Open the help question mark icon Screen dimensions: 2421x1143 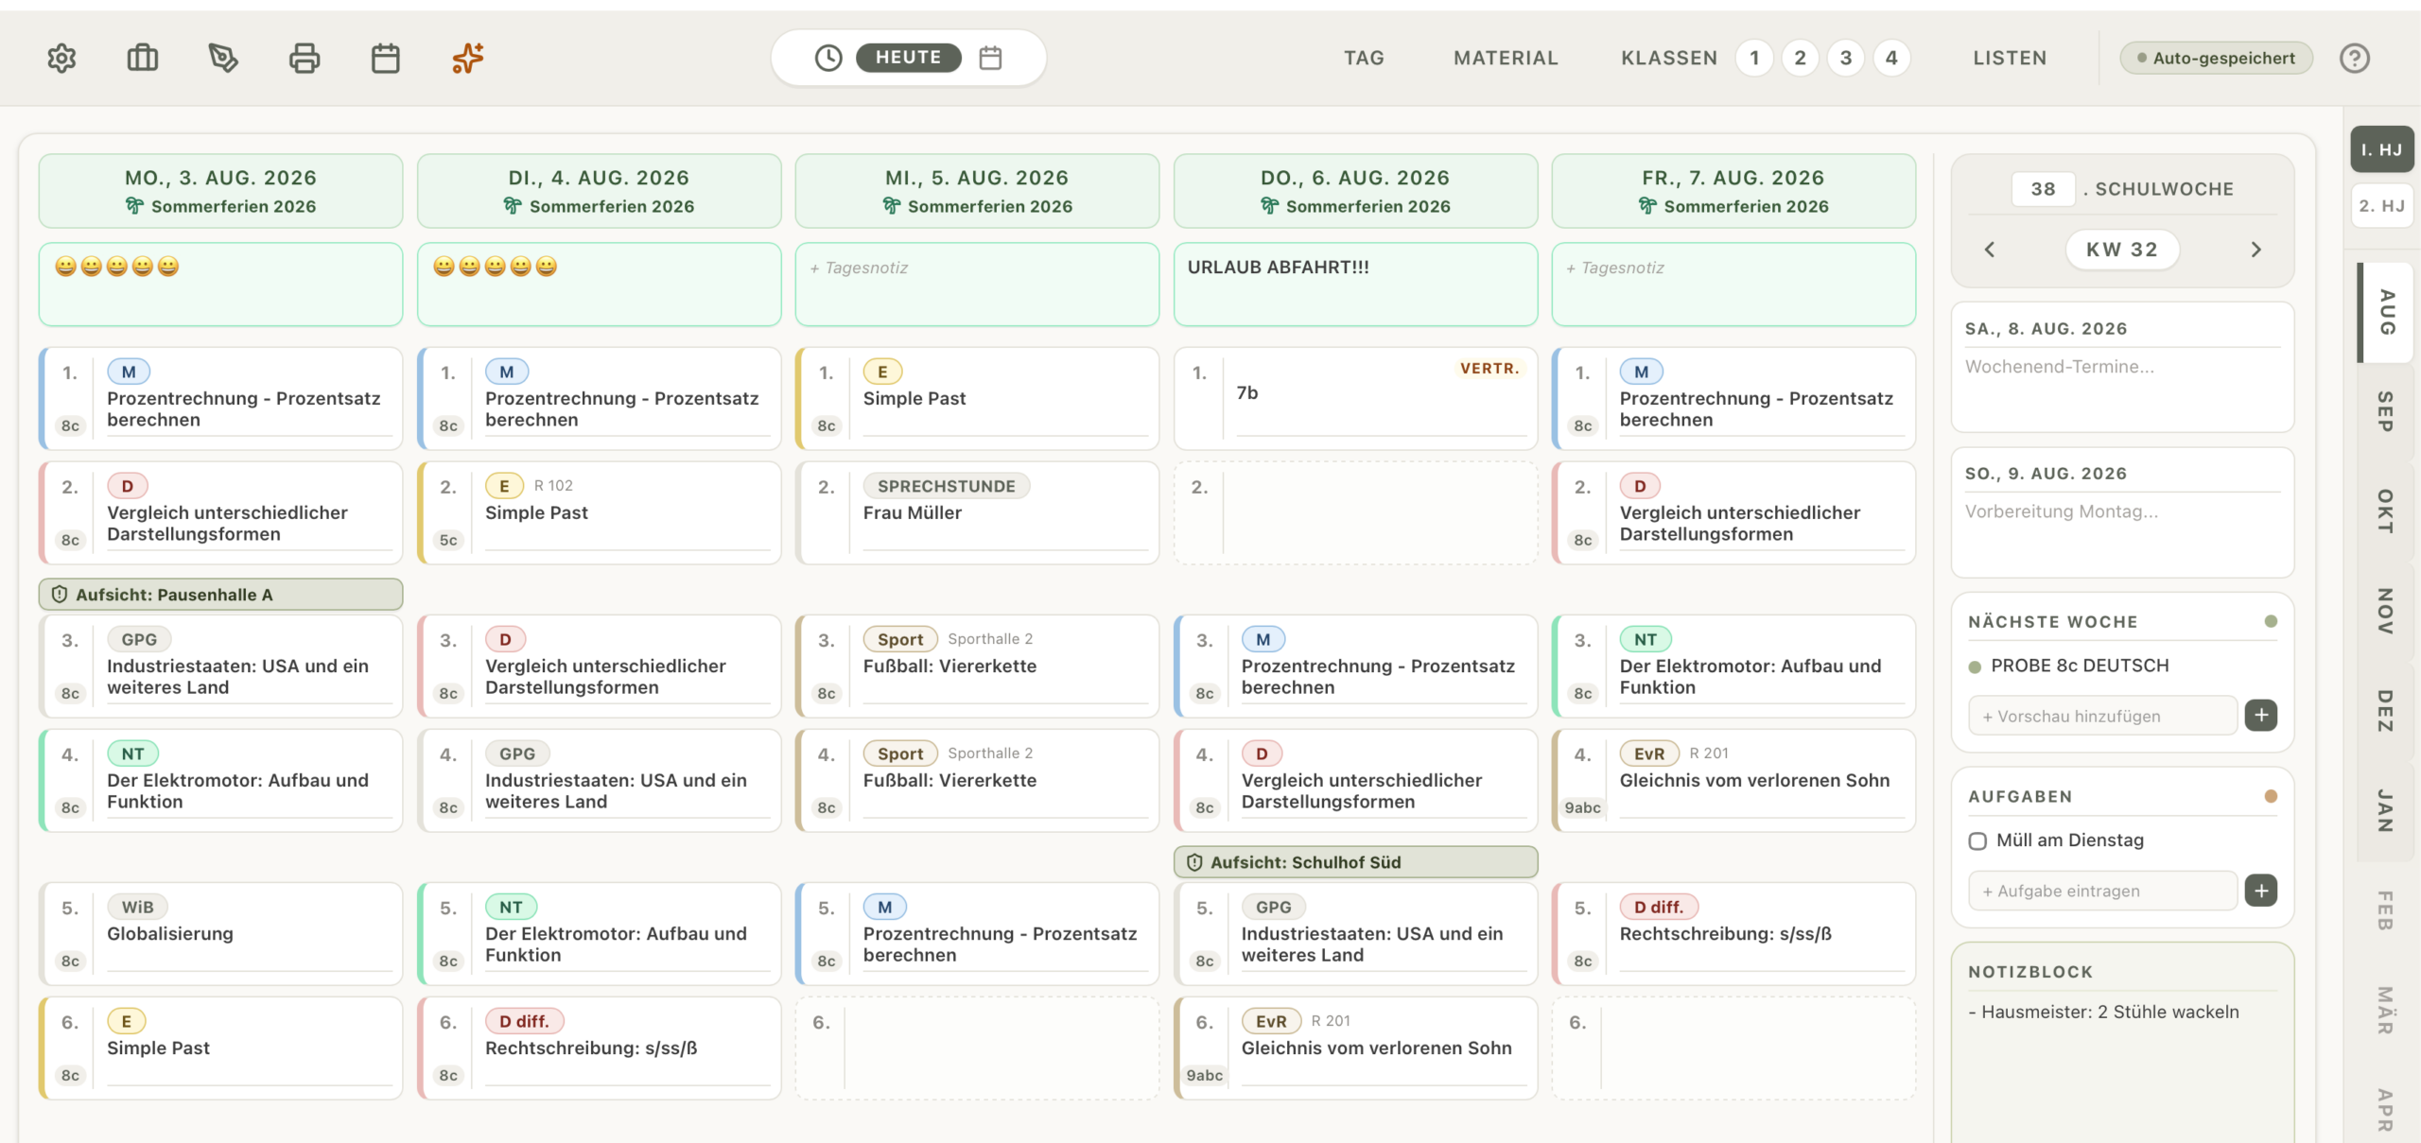[x=2355, y=58]
